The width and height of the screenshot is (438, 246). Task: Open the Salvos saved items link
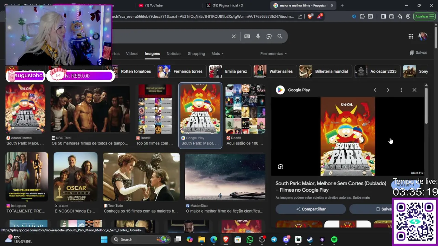pyautogui.click(x=418, y=53)
